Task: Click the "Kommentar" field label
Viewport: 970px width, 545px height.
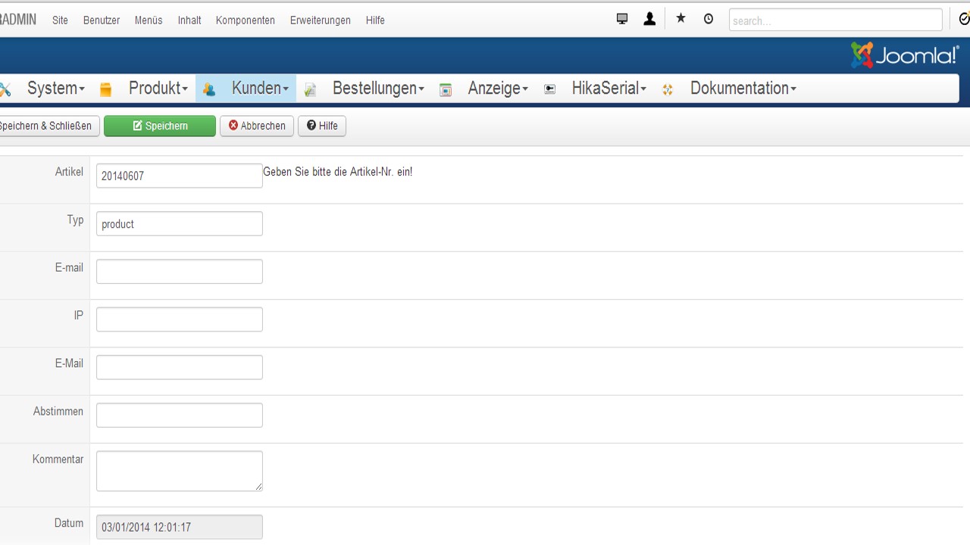Action: [58, 459]
